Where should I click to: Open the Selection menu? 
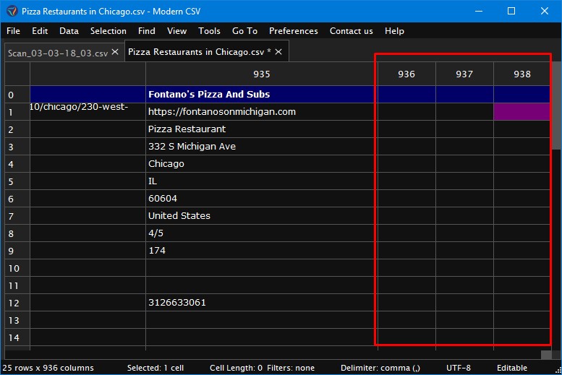[108, 31]
